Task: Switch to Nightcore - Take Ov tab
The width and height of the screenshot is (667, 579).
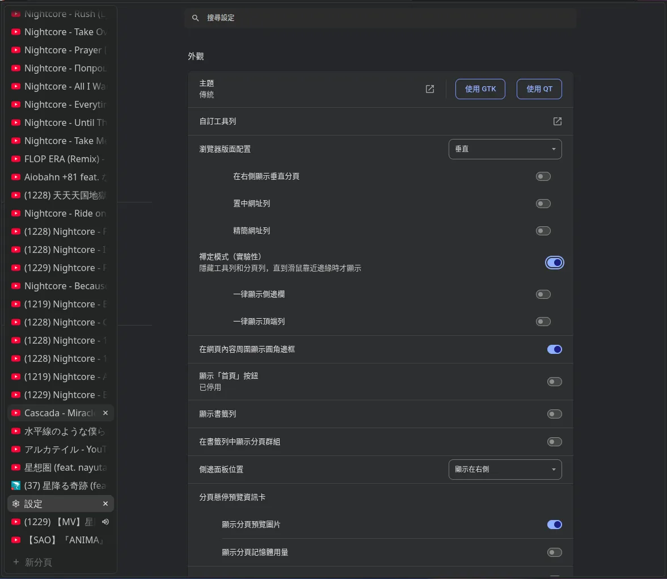Action: (x=61, y=32)
